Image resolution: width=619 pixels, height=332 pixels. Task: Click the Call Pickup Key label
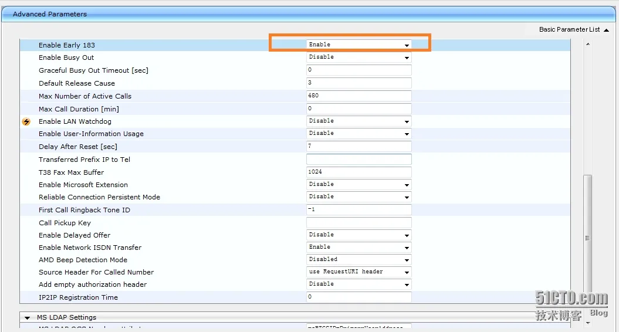(x=65, y=223)
